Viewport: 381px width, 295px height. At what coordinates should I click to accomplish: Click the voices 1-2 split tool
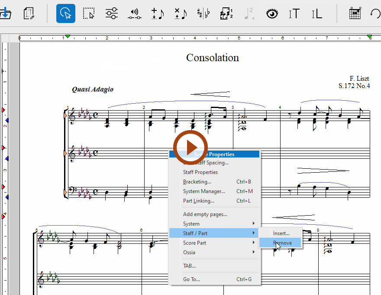point(226,13)
